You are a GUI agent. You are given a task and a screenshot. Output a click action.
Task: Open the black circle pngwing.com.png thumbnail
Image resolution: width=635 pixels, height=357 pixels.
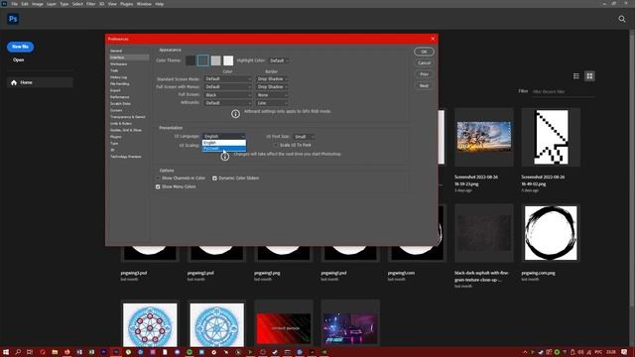[551, 233]
